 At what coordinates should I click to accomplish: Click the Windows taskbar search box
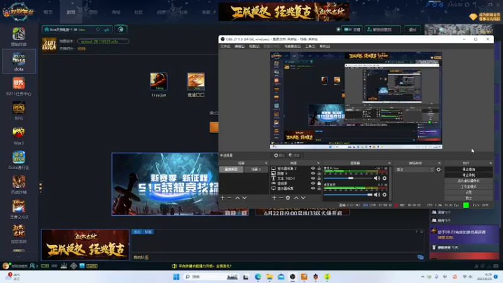[211, 277]
